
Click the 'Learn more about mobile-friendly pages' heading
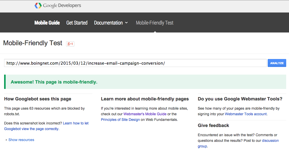coord(145,99)
